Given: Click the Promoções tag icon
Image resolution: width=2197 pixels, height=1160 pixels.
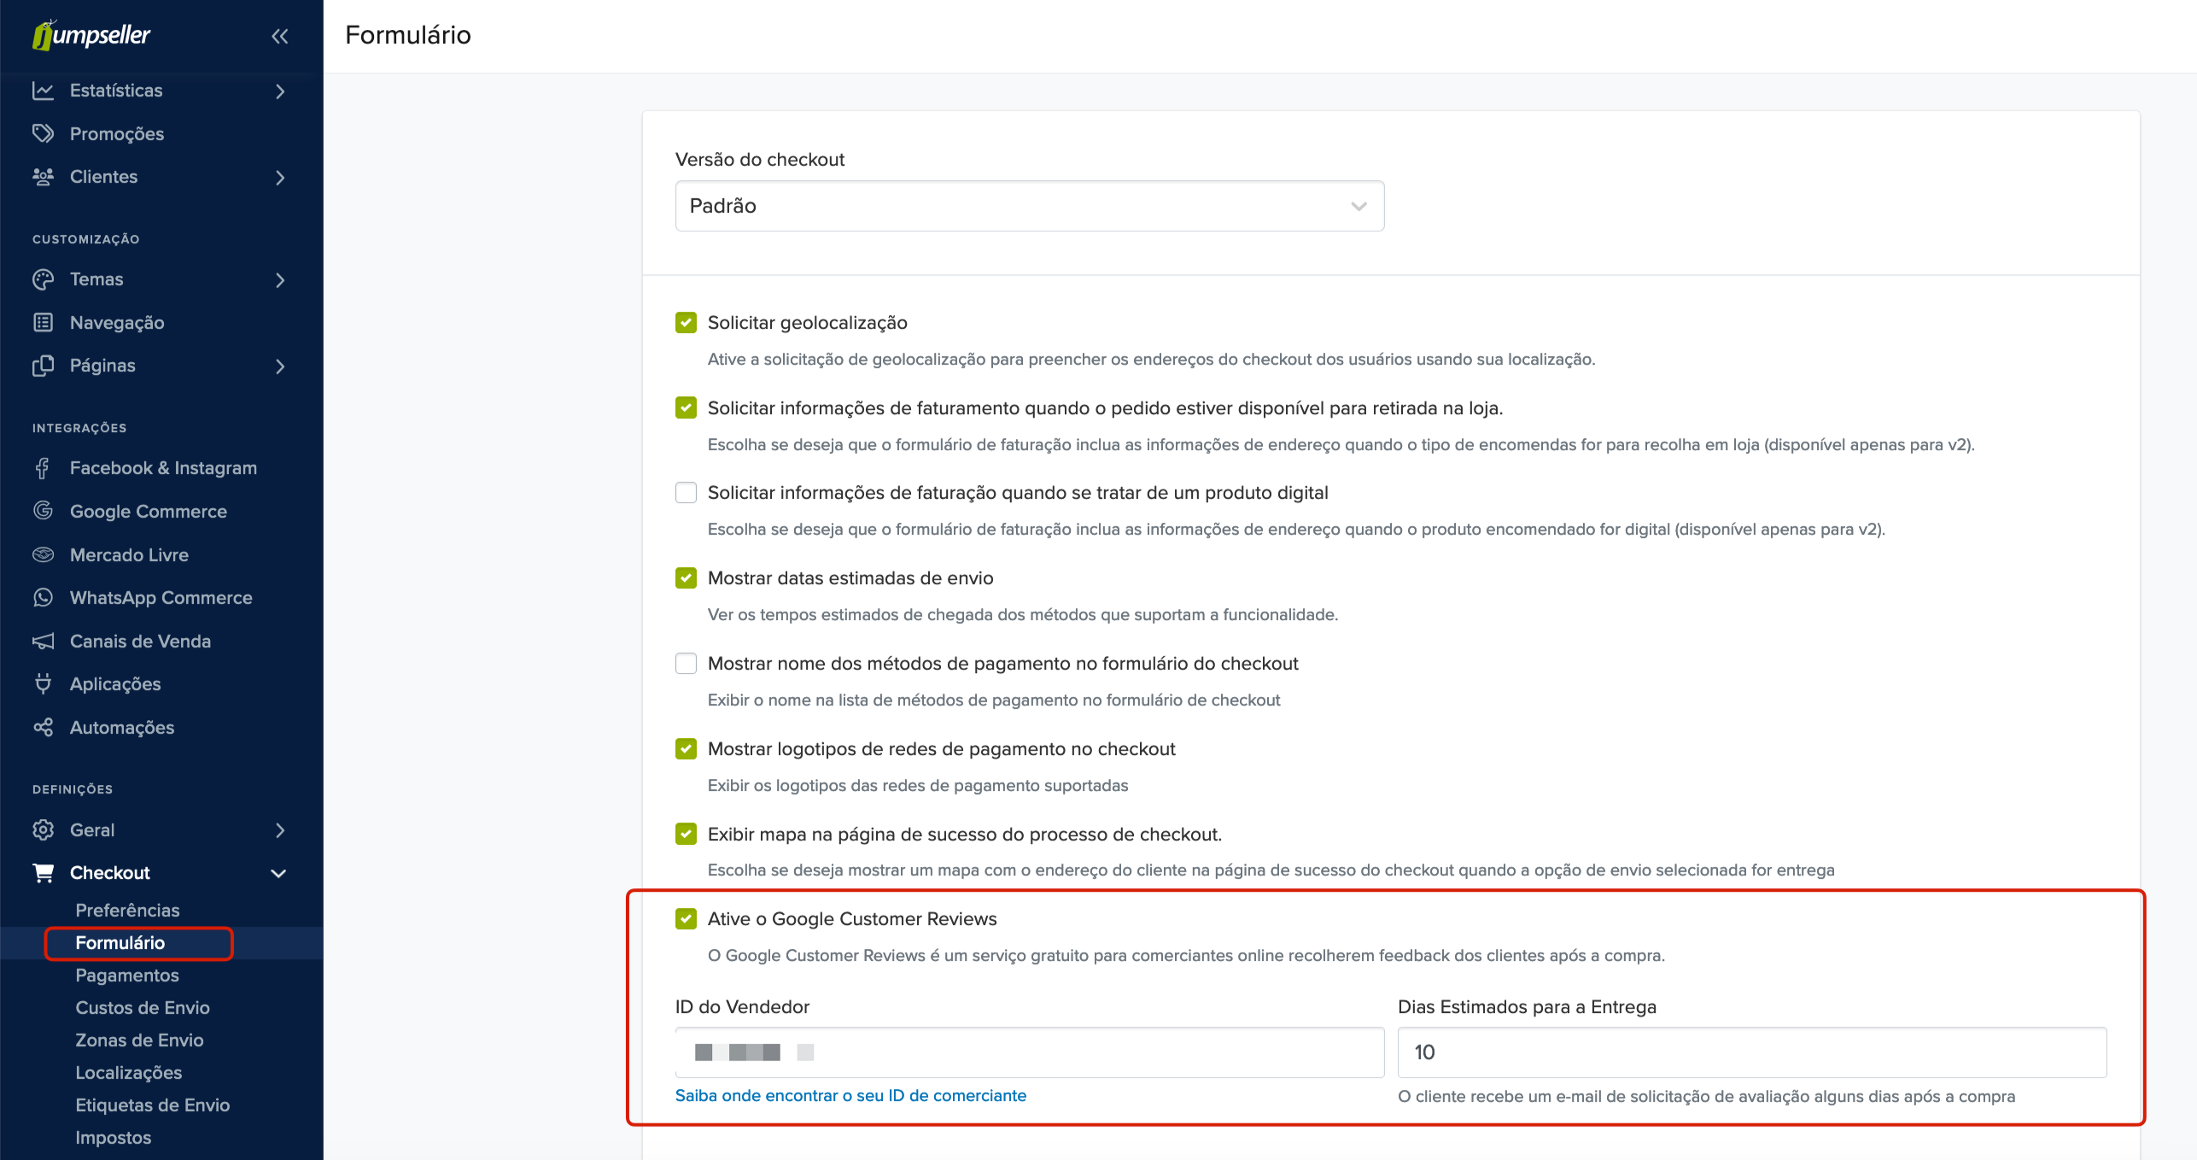Looking at the screenshot, I should 43,133.
